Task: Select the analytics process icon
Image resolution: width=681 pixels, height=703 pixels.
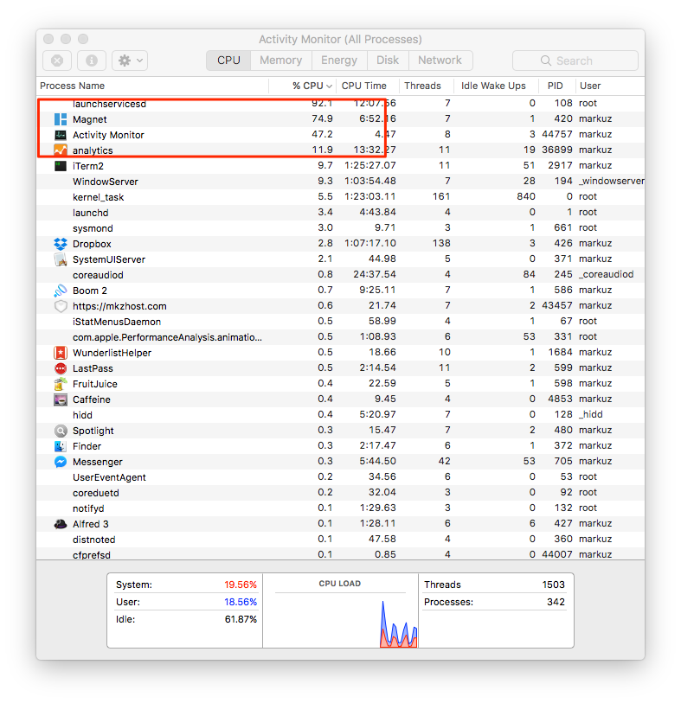Action: (61, 150)
